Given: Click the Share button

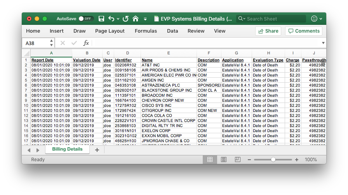Looking at the screenshot, I should coord(268,31).
